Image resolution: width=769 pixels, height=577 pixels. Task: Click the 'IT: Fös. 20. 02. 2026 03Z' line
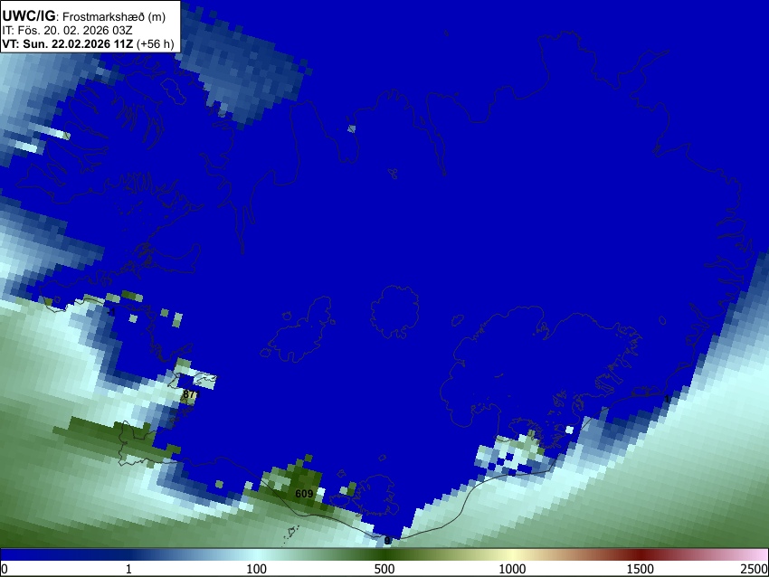(x=67, y=31)
